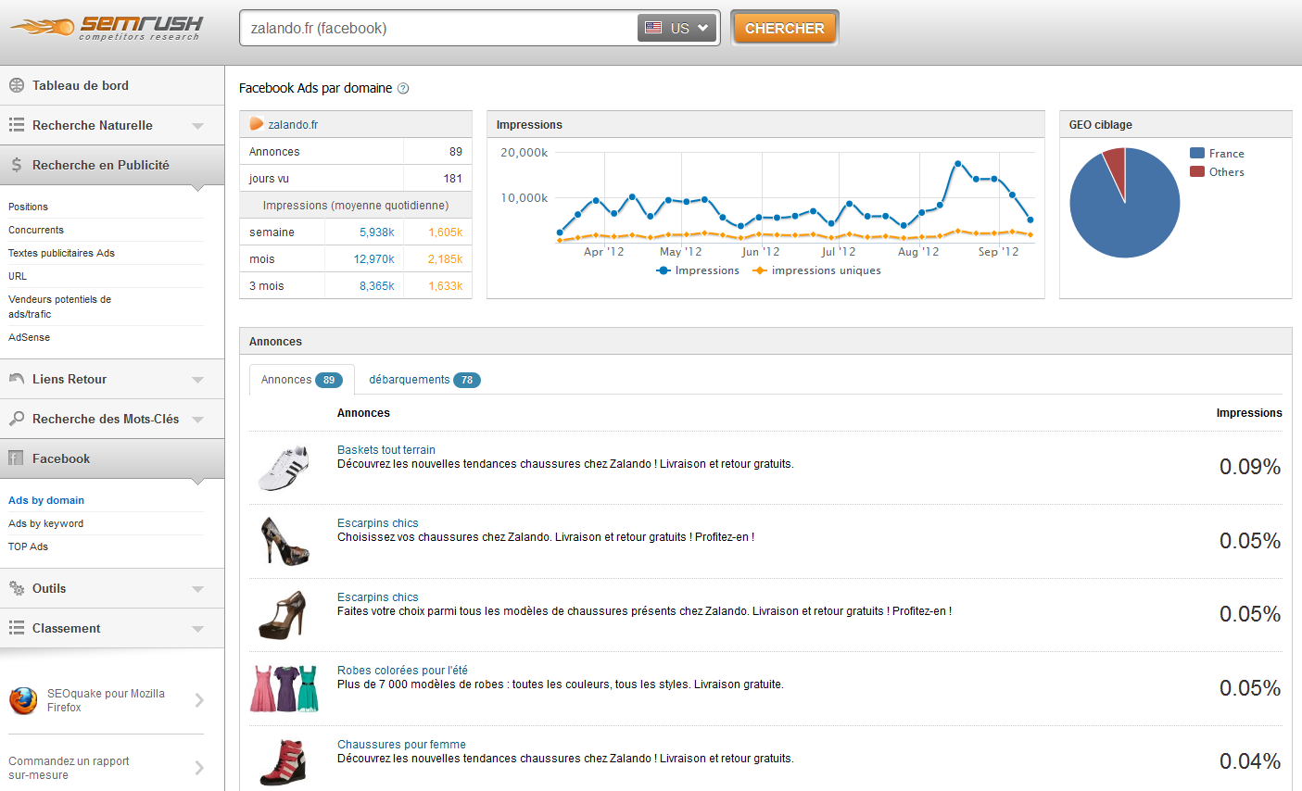
Task: Click the Others red legend swatch
Action: tap(1197, 172)
